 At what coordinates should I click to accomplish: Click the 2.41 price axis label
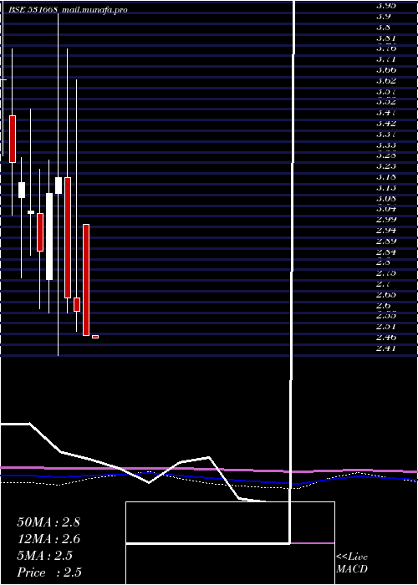385,348
